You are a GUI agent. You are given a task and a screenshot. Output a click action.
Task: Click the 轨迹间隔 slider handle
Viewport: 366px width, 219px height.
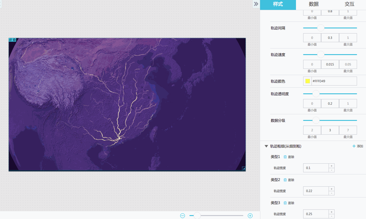pos(321,28)
